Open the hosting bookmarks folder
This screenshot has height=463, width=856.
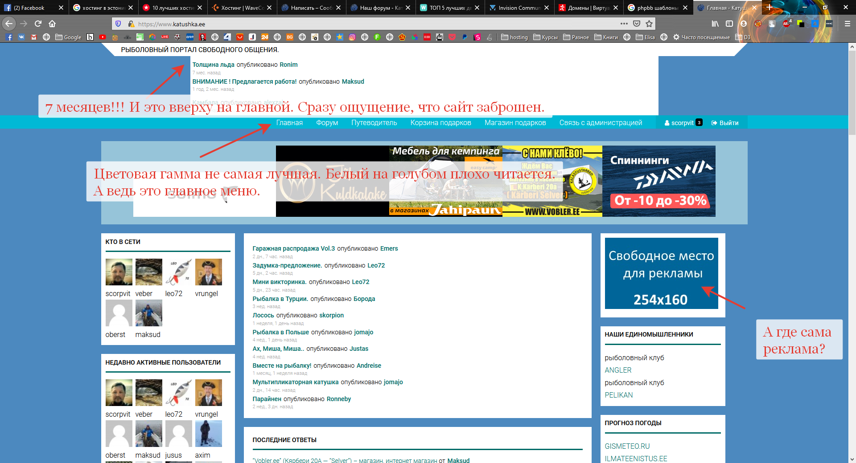(514, 37)
